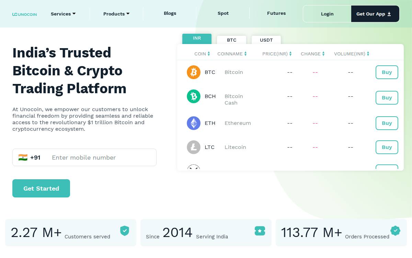Click Buy for Bitcoin row

387,72
